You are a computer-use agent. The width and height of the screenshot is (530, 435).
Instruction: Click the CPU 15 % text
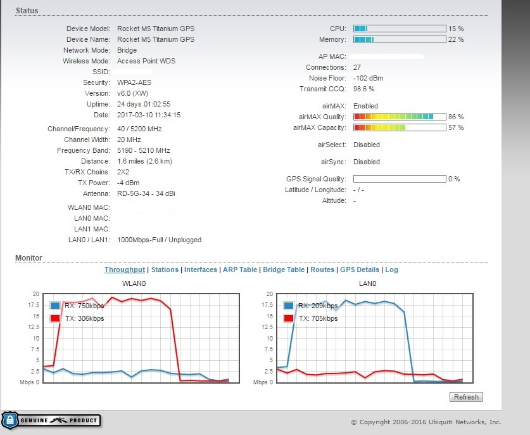[456, 29]
